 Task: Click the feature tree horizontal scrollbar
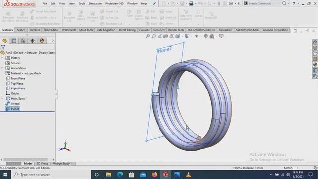pos(25,160)
